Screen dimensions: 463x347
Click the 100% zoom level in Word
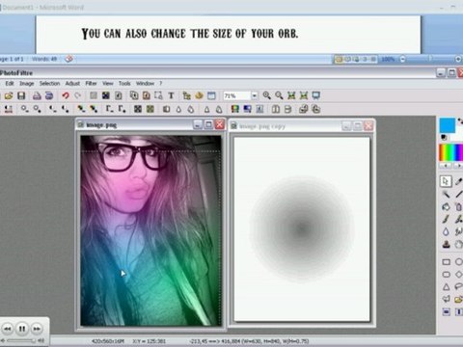click(388, 59)
